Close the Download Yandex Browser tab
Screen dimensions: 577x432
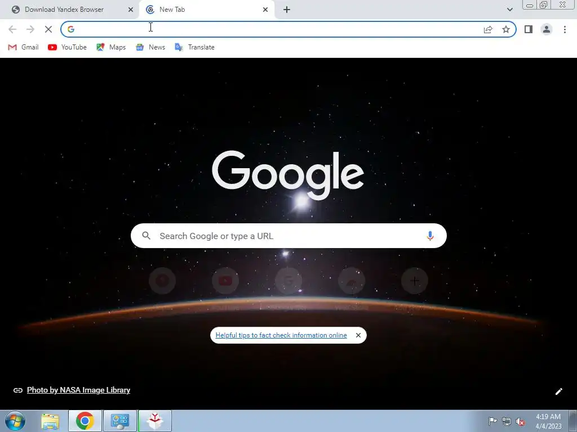(131, 10)
